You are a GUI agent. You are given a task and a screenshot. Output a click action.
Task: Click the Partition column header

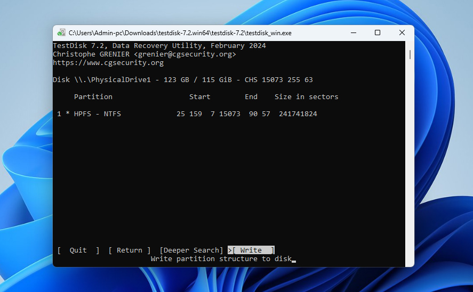pos(93,97)
